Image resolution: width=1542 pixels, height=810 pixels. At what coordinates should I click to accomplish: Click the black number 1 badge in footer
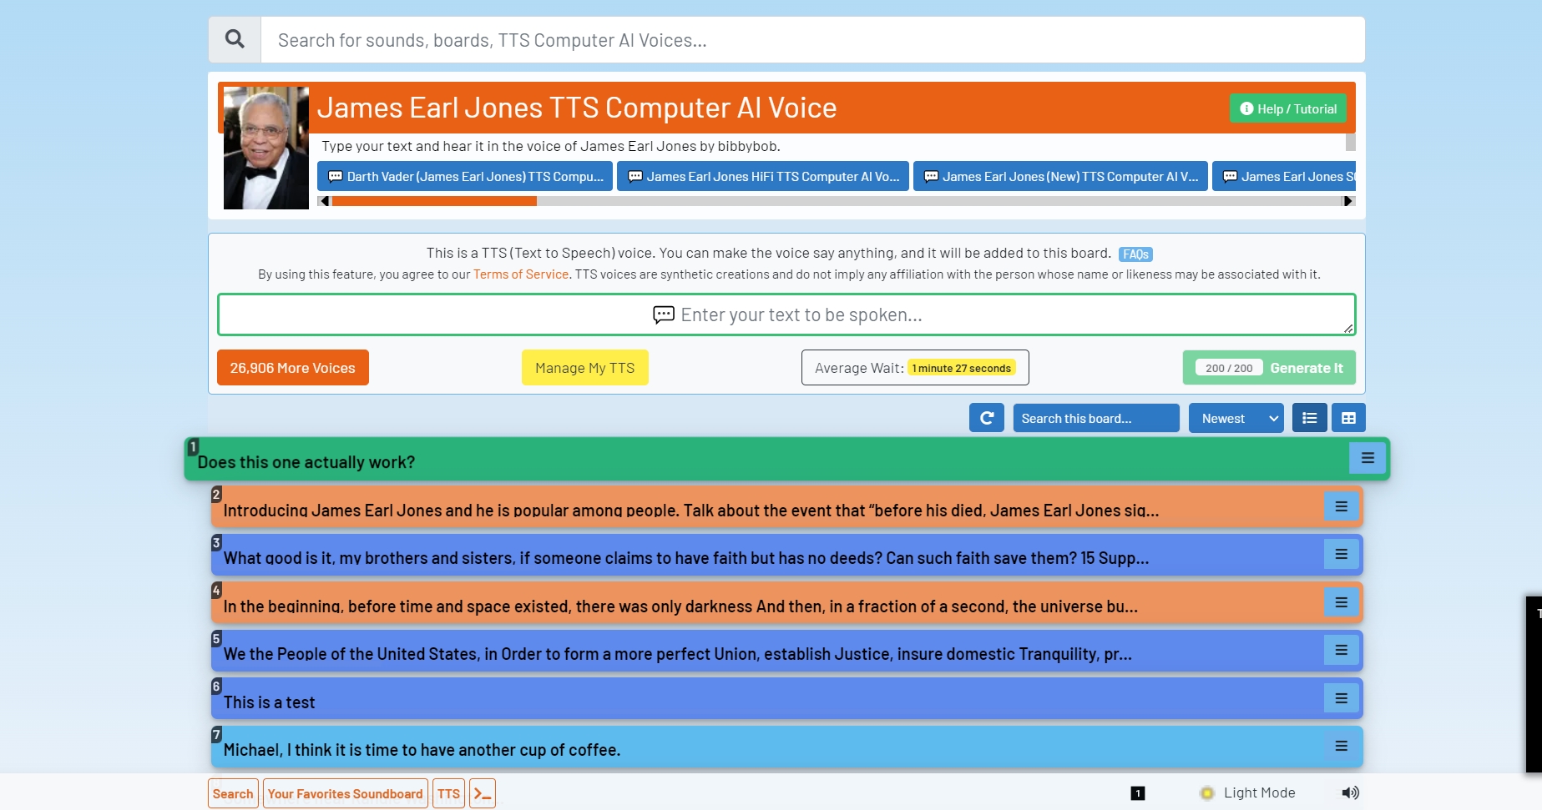click(x=1137, y=793)
